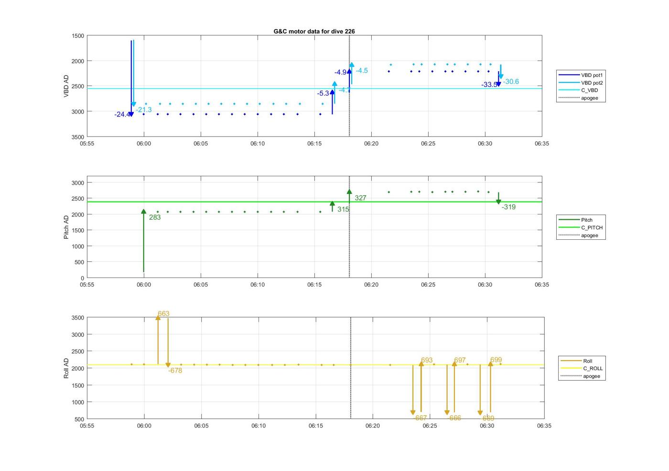Image resolution: width=669 pixels, height=471 pixels.
Task: Click the '315' pitch data label
Action: [343, 210]
